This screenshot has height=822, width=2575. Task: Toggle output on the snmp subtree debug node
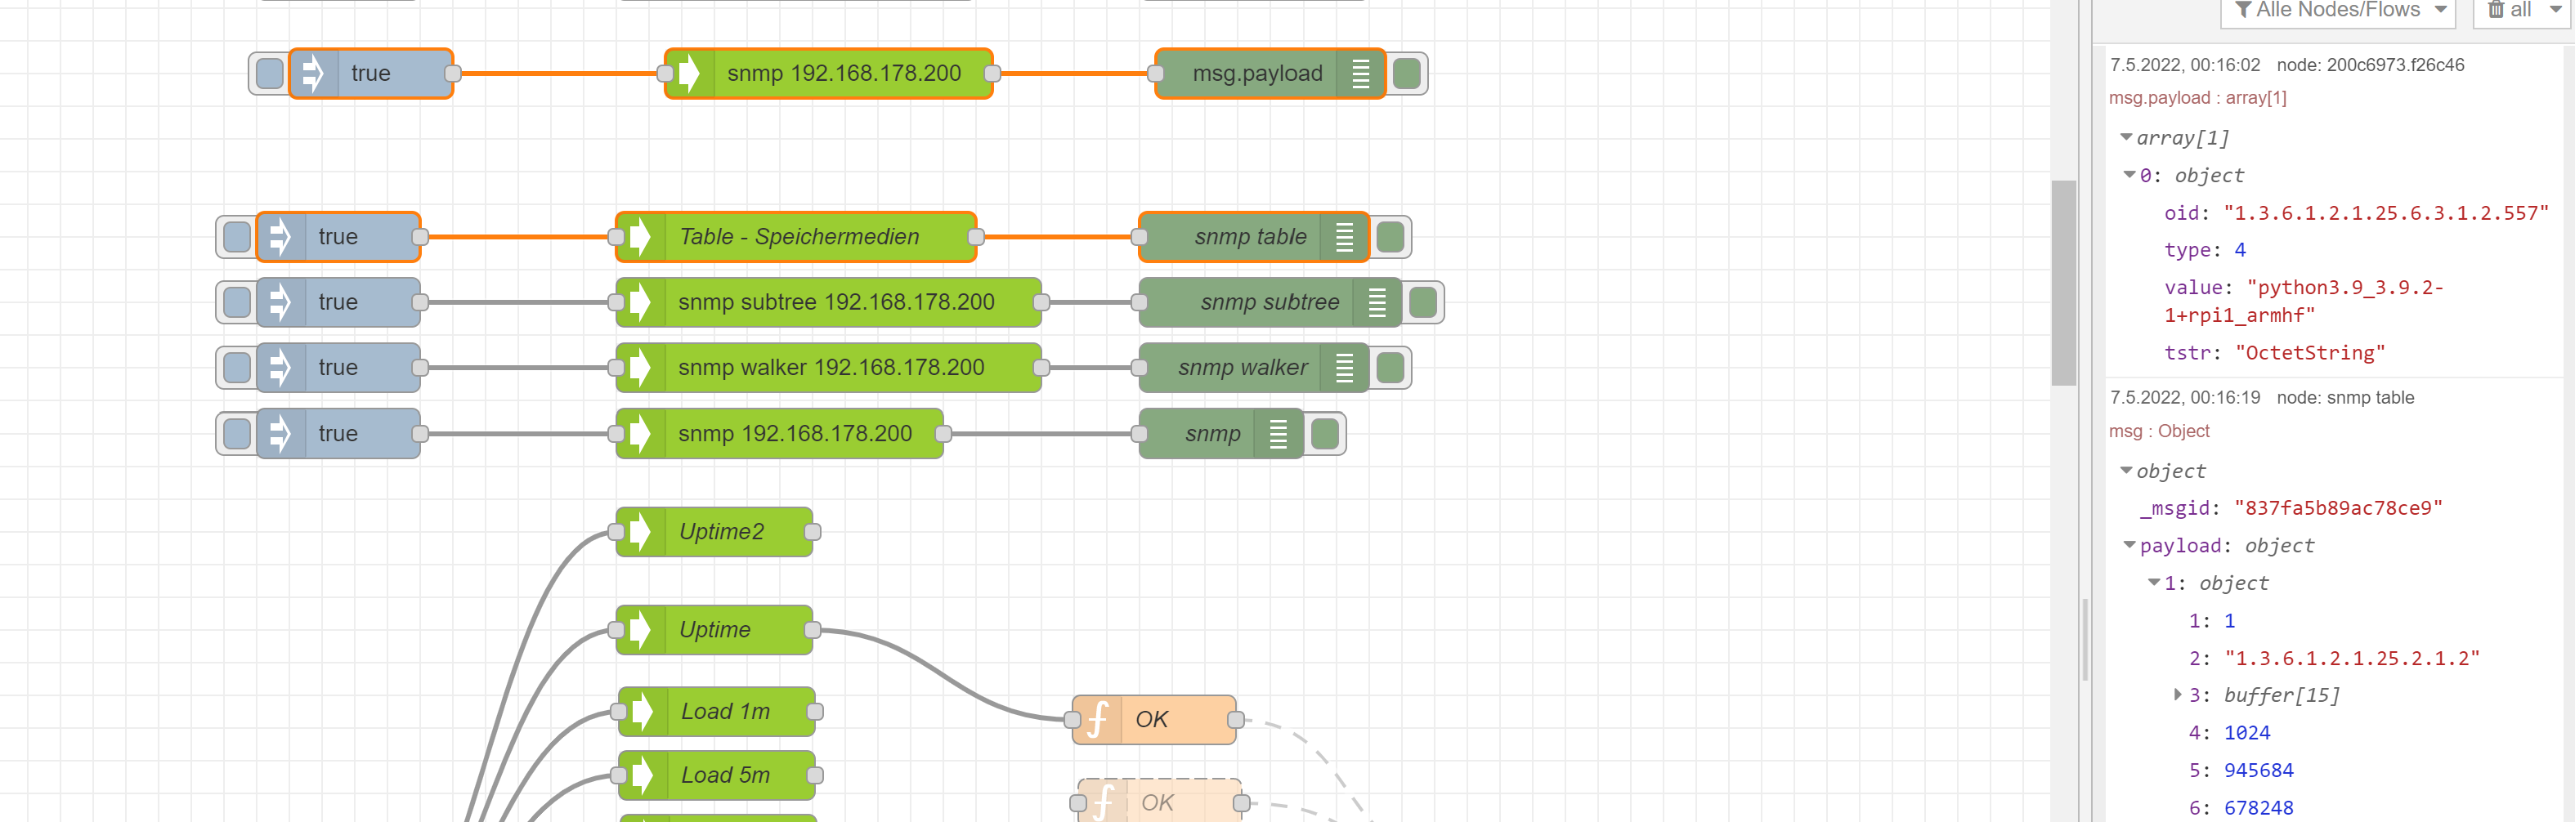click(x=1425, y=302)
